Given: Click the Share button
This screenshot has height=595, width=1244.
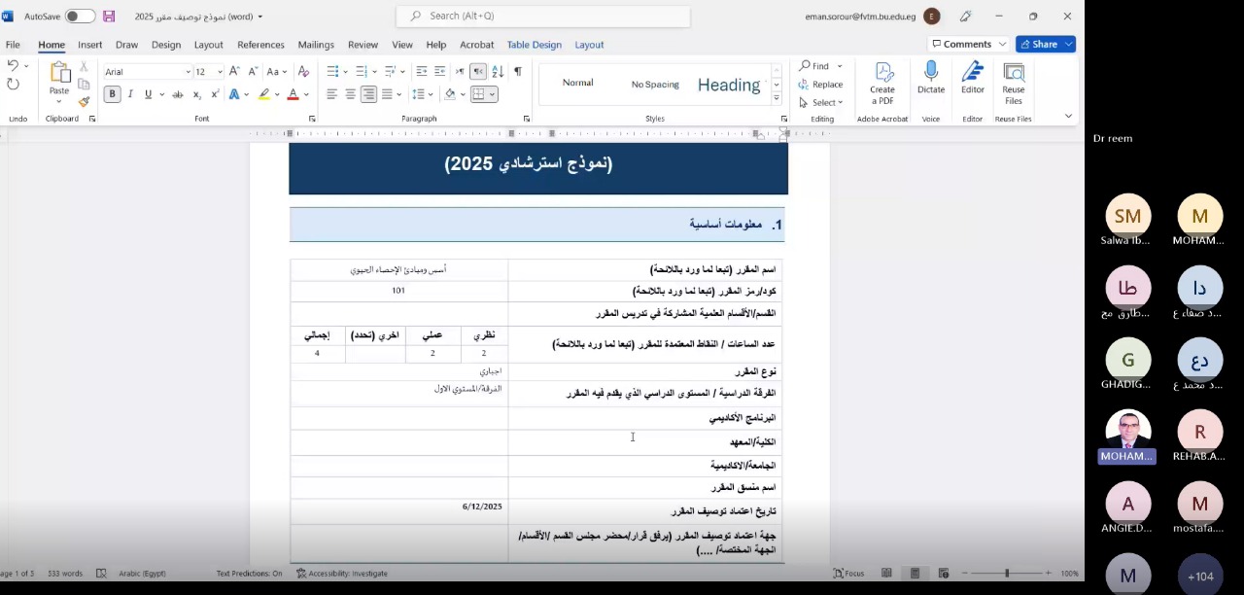Looking at the screenshot, I should point(1045,44).
